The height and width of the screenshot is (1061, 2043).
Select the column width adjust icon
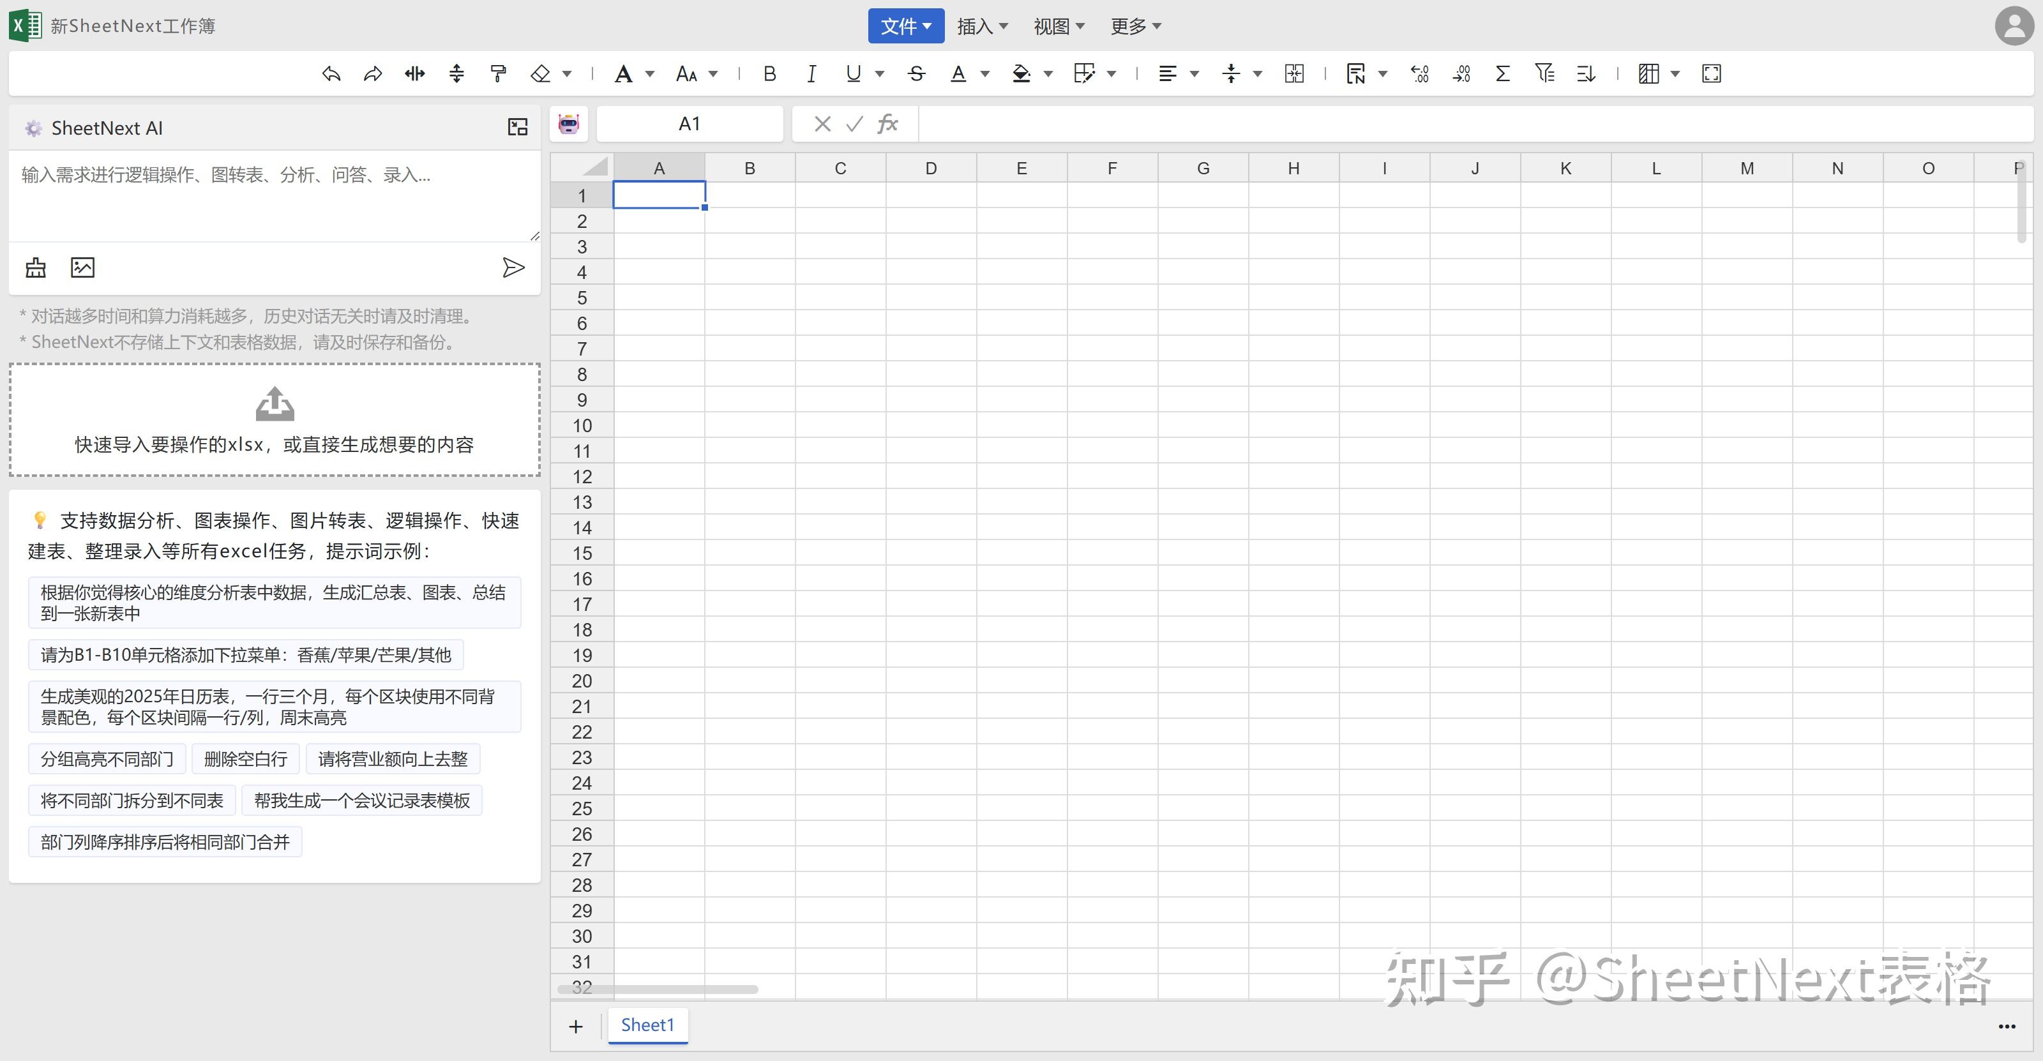click(x=415, y=74)
